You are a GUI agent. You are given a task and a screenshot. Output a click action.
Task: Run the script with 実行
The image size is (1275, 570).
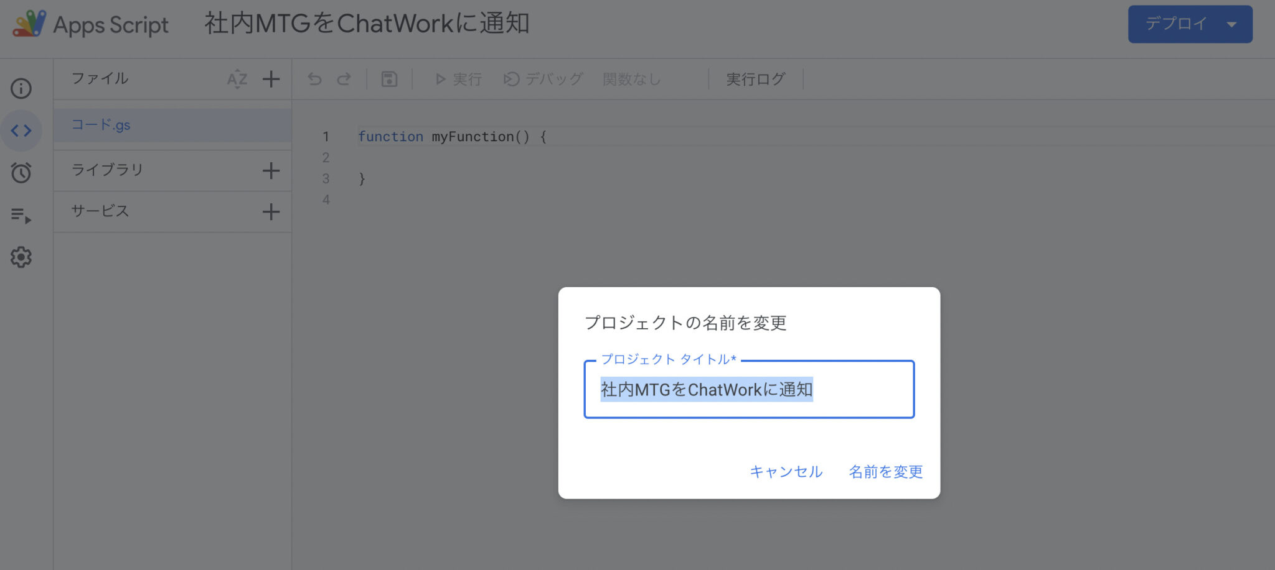tap(459, 79)
